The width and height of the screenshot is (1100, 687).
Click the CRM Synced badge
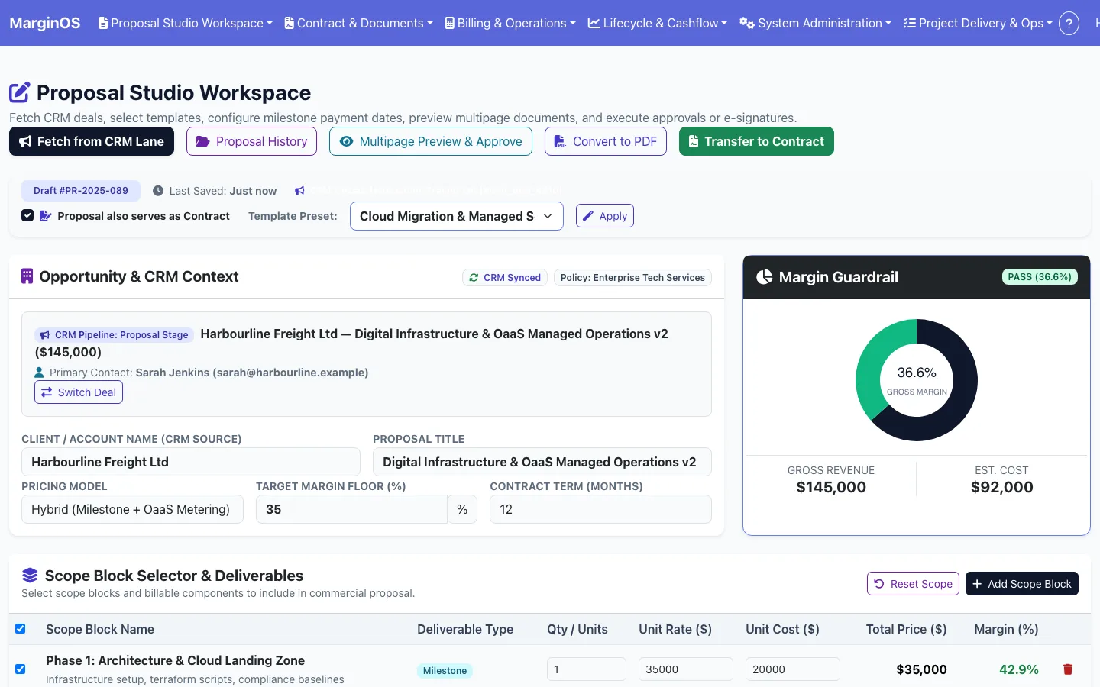tap(505, 278)
